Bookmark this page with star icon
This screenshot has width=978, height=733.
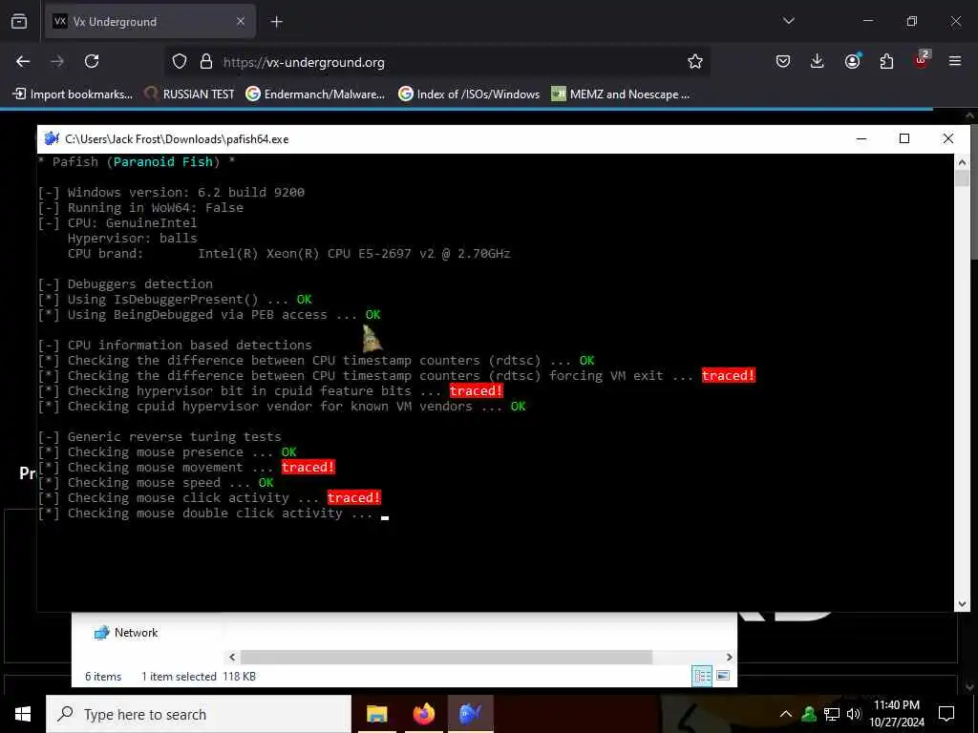pyautogui.click(x=695, y=62)
